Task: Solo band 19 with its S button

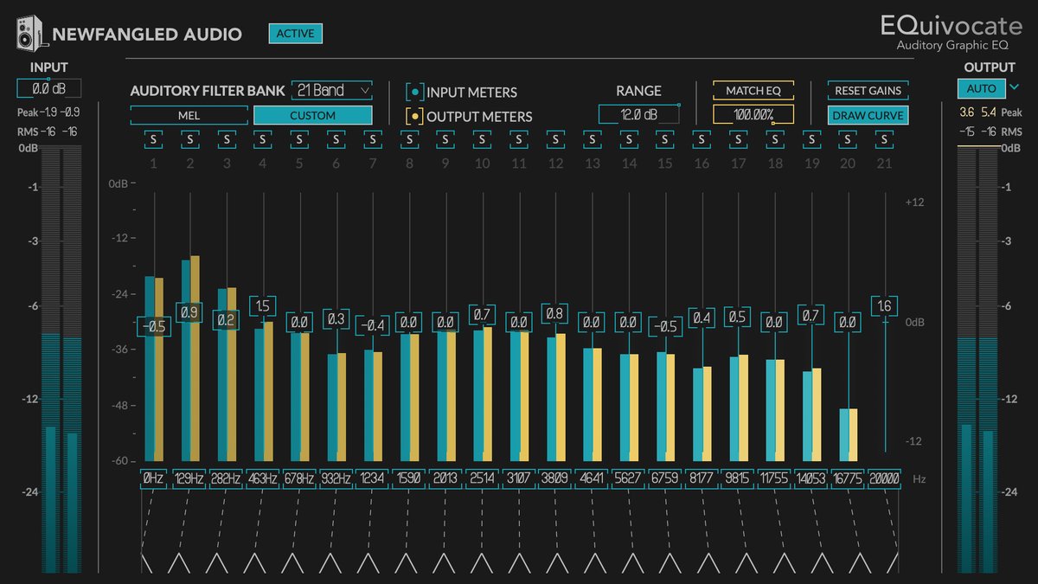Action: tap(811, 138)
